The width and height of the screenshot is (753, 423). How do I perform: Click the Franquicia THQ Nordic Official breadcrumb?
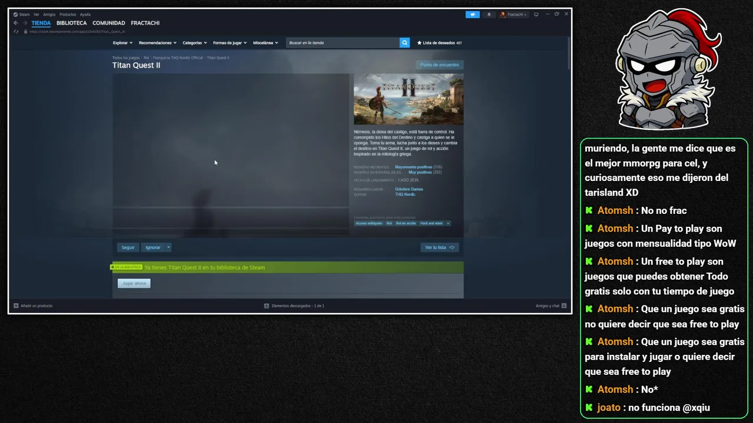[x=178, y=58]
